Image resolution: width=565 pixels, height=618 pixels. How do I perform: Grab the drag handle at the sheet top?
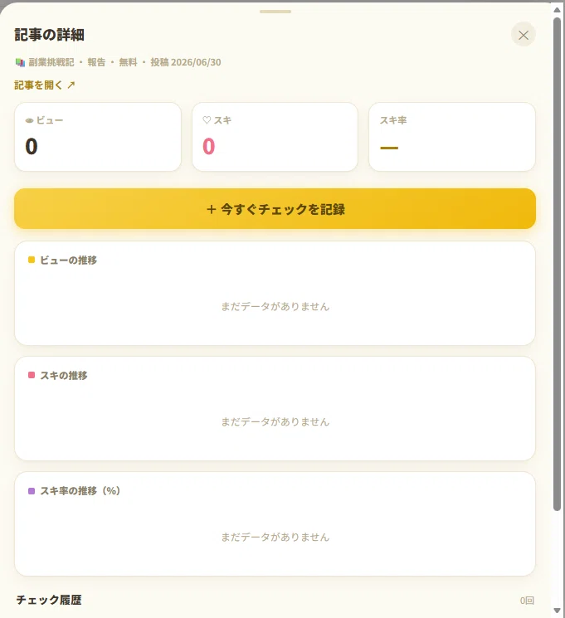[275, 12]
